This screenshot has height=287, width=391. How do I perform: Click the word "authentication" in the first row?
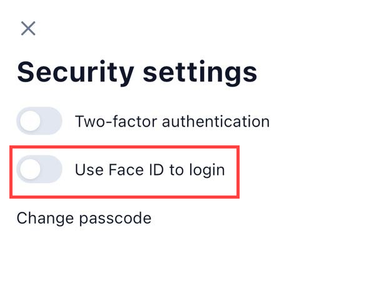click(x=216, y=121)
